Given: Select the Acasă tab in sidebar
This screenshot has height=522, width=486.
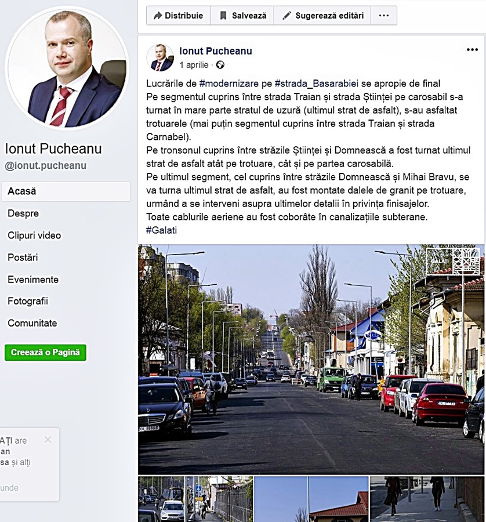Looking at the screenshot, I should point(66,191).
